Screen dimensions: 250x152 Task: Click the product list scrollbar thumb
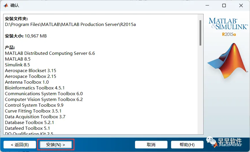tap(200, 33)
